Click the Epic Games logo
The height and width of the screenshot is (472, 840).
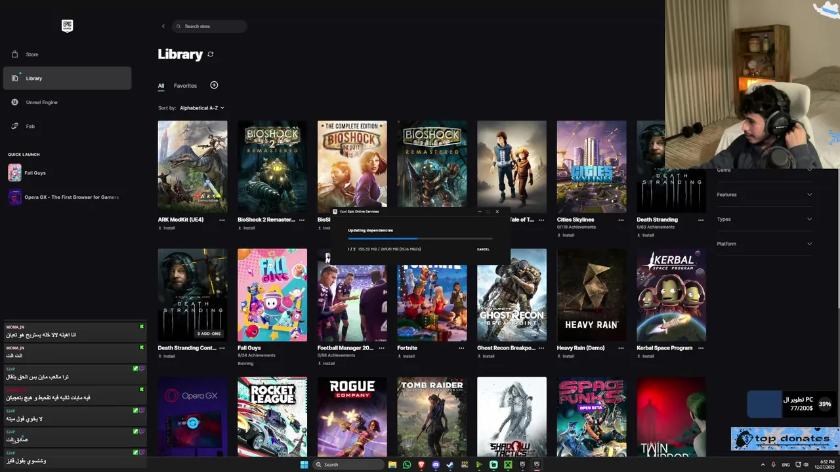tap(67, 26)
